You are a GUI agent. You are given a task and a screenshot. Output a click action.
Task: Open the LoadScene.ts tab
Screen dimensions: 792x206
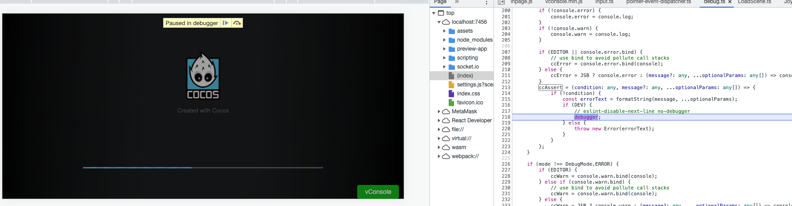click(x=754, y=2)
